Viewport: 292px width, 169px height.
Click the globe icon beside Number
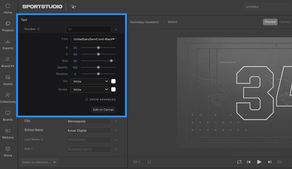click(x=38, y=29)
